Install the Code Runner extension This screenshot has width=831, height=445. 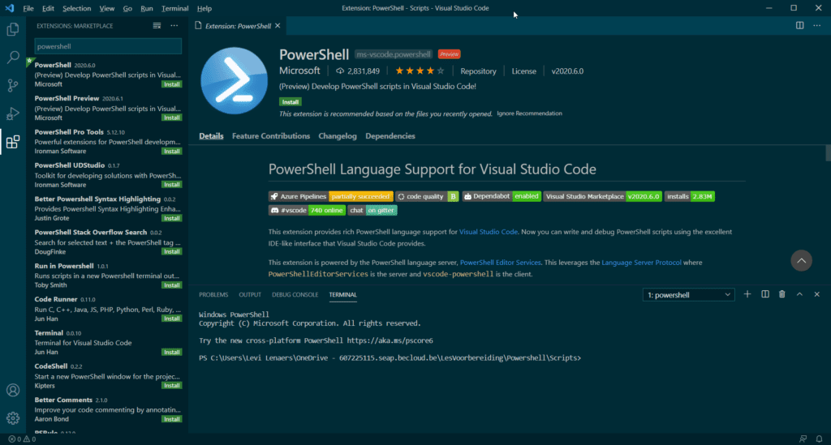pyautogui.click(x=172, y=319)
